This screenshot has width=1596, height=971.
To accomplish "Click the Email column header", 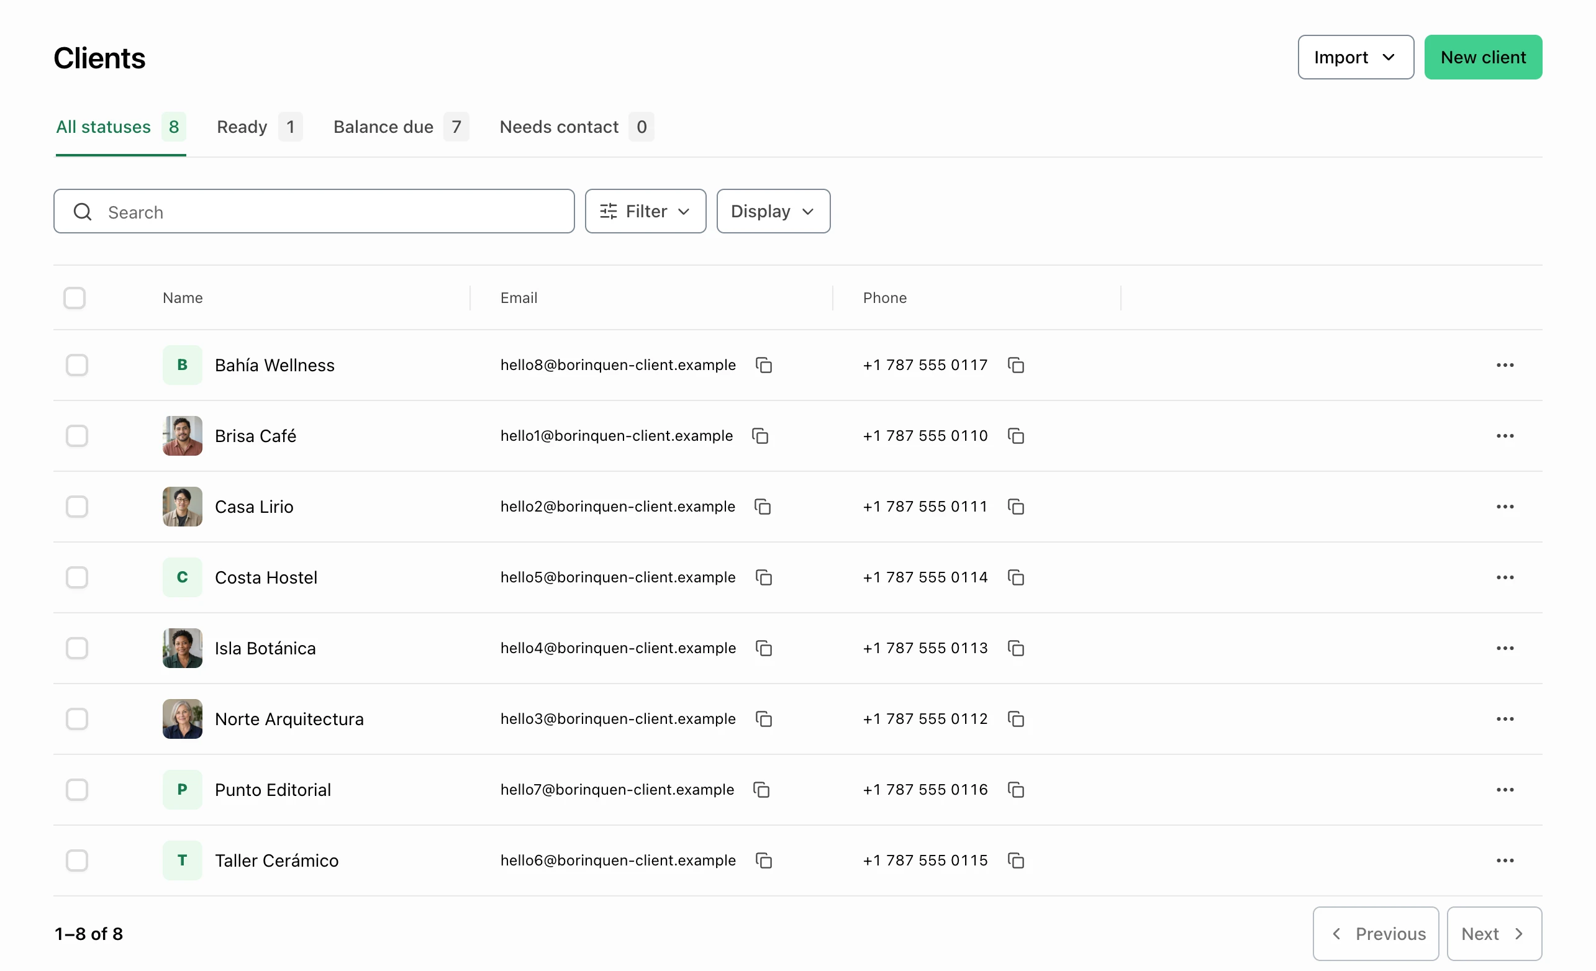I will tap(519, 298).
